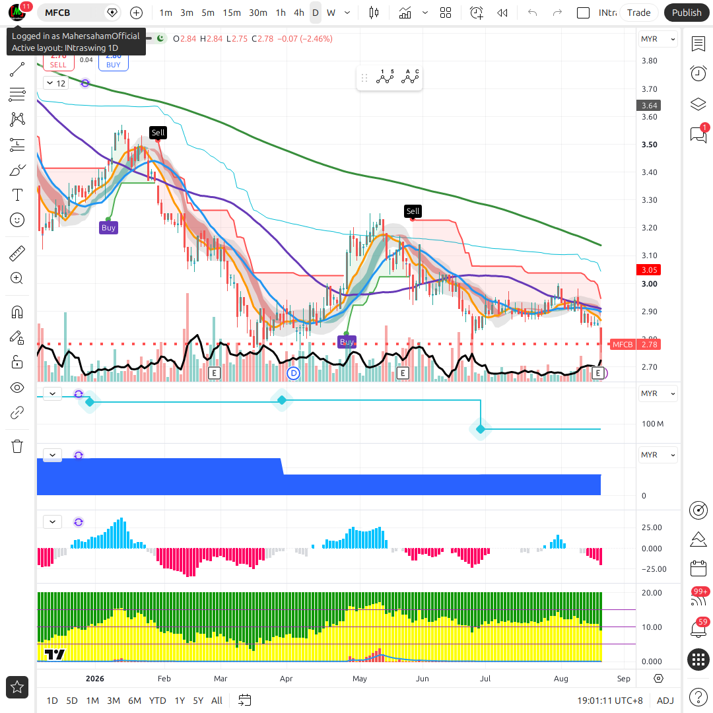Select the Text annotation tool
This screenshot has width=713, height=713.
pyautogui.click(x=17, y=195)
